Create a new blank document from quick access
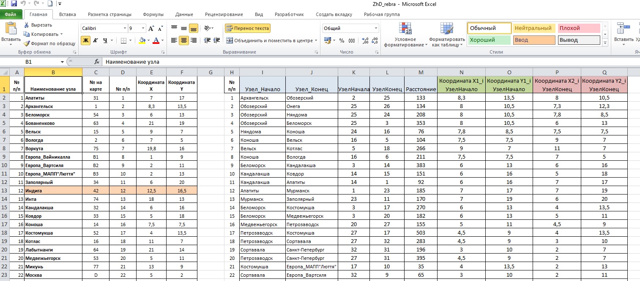 point(51,4)
